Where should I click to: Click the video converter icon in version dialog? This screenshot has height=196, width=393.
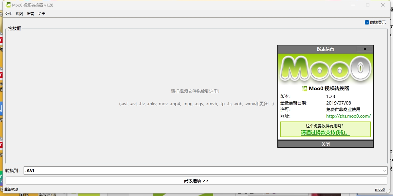(x=305, y=88)
